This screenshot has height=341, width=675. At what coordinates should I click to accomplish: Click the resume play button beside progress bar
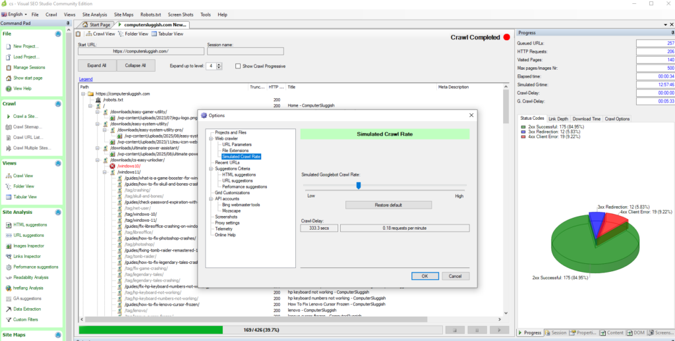pyautogui.click(x=500, y=330)
